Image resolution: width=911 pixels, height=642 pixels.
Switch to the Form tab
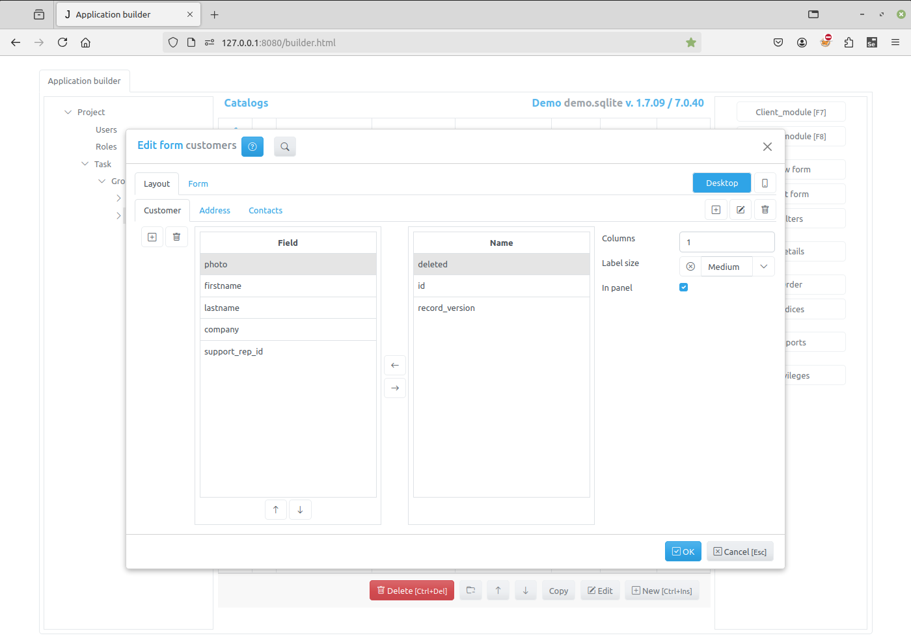point(198,183)
